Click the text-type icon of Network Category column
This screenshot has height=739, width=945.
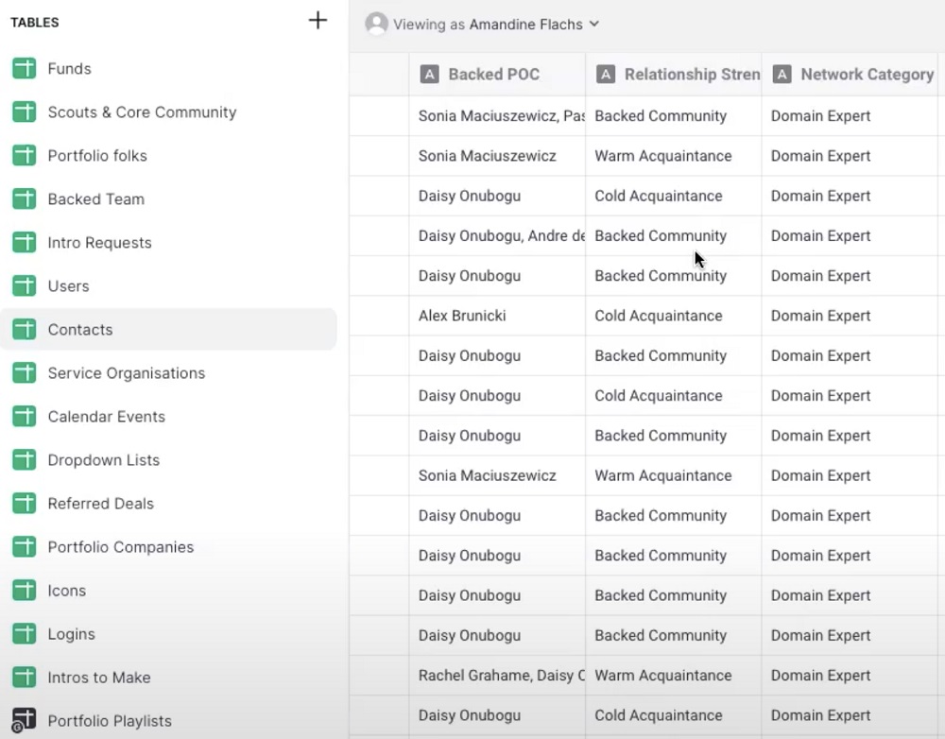782,74
